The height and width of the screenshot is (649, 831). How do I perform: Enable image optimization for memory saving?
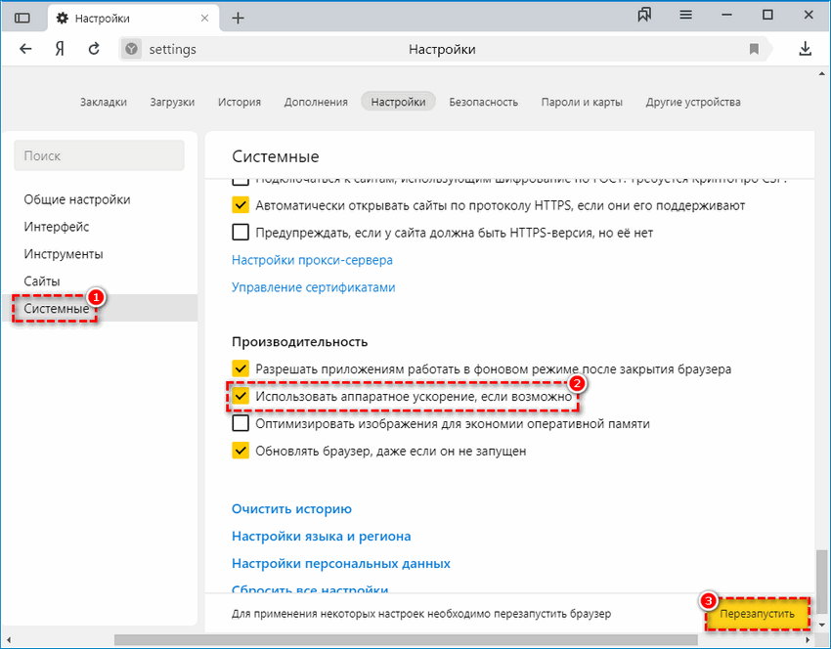(241, 423)
